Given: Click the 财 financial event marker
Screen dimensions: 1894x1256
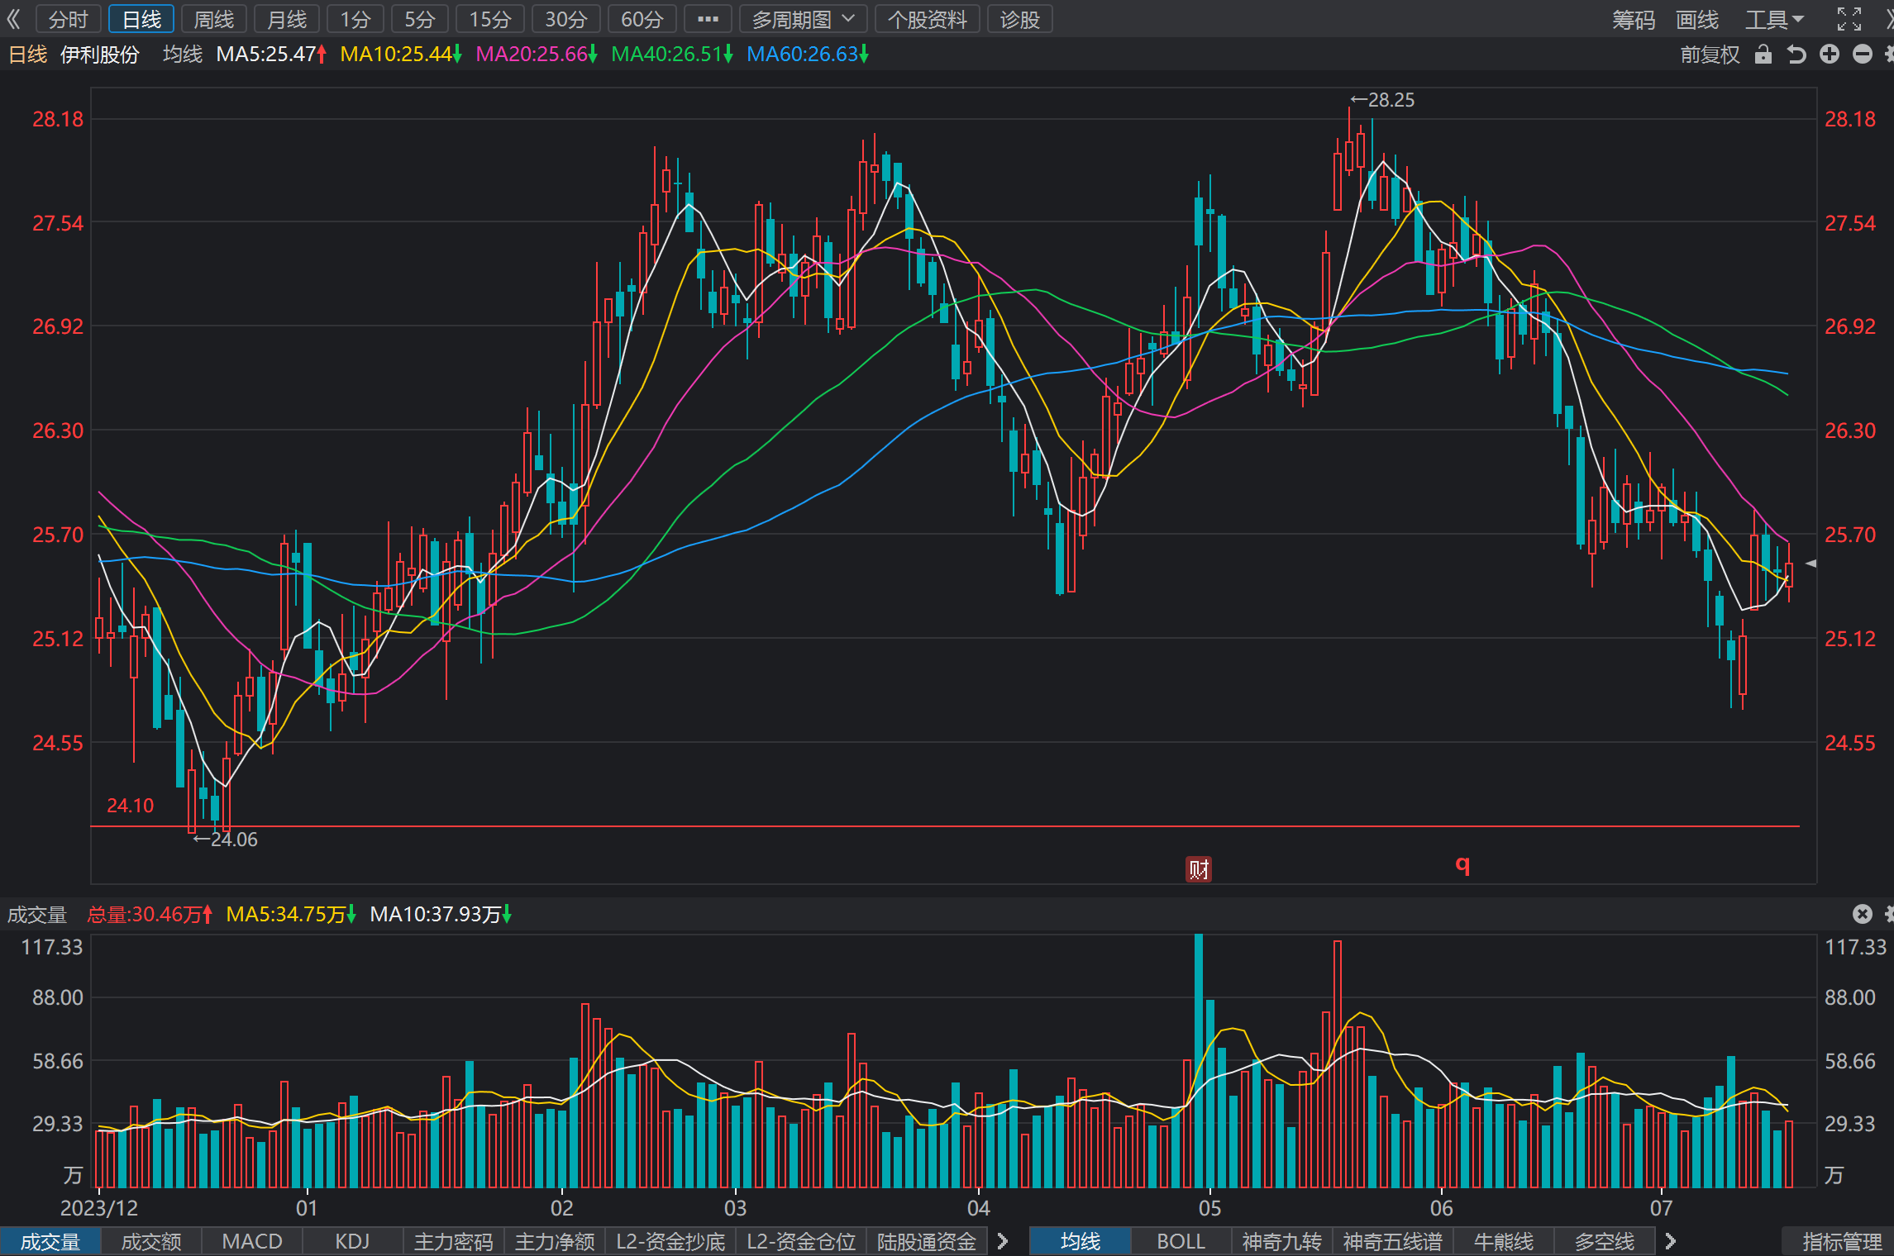Looking at the screenshot, I should 1199,869.
